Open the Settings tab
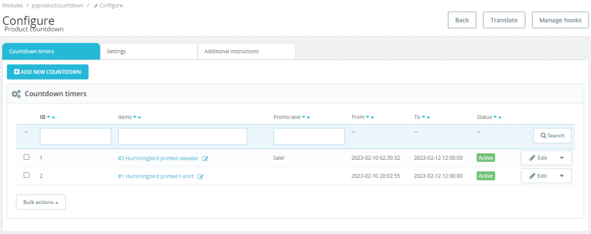Screen dimensions: 591x234 149,51
